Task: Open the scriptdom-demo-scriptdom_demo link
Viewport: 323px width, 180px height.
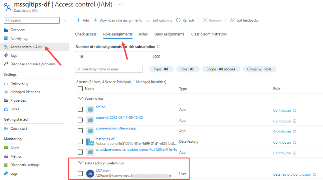Action: (136, 149)
